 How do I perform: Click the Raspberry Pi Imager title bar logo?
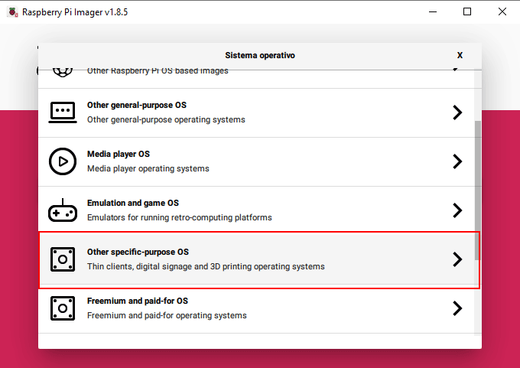12,12
